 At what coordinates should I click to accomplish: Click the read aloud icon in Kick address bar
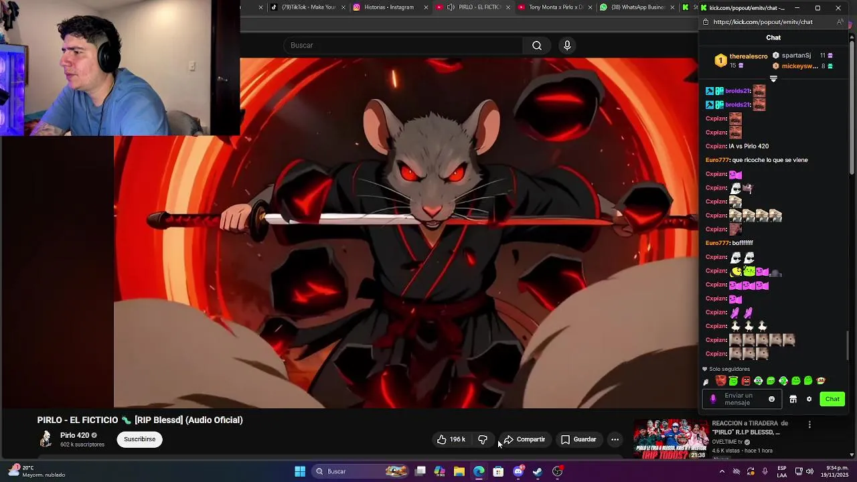pos(840,22)
